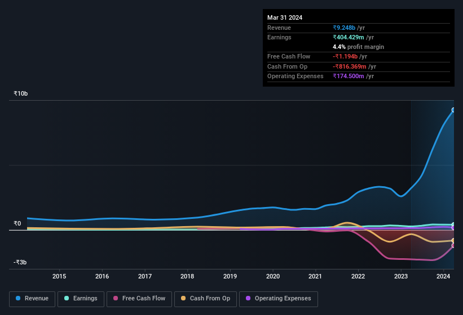The width and height of the screenshot is (463, 315).
Task: Toggle the Earnings legend item
Action: coord(80,299)
